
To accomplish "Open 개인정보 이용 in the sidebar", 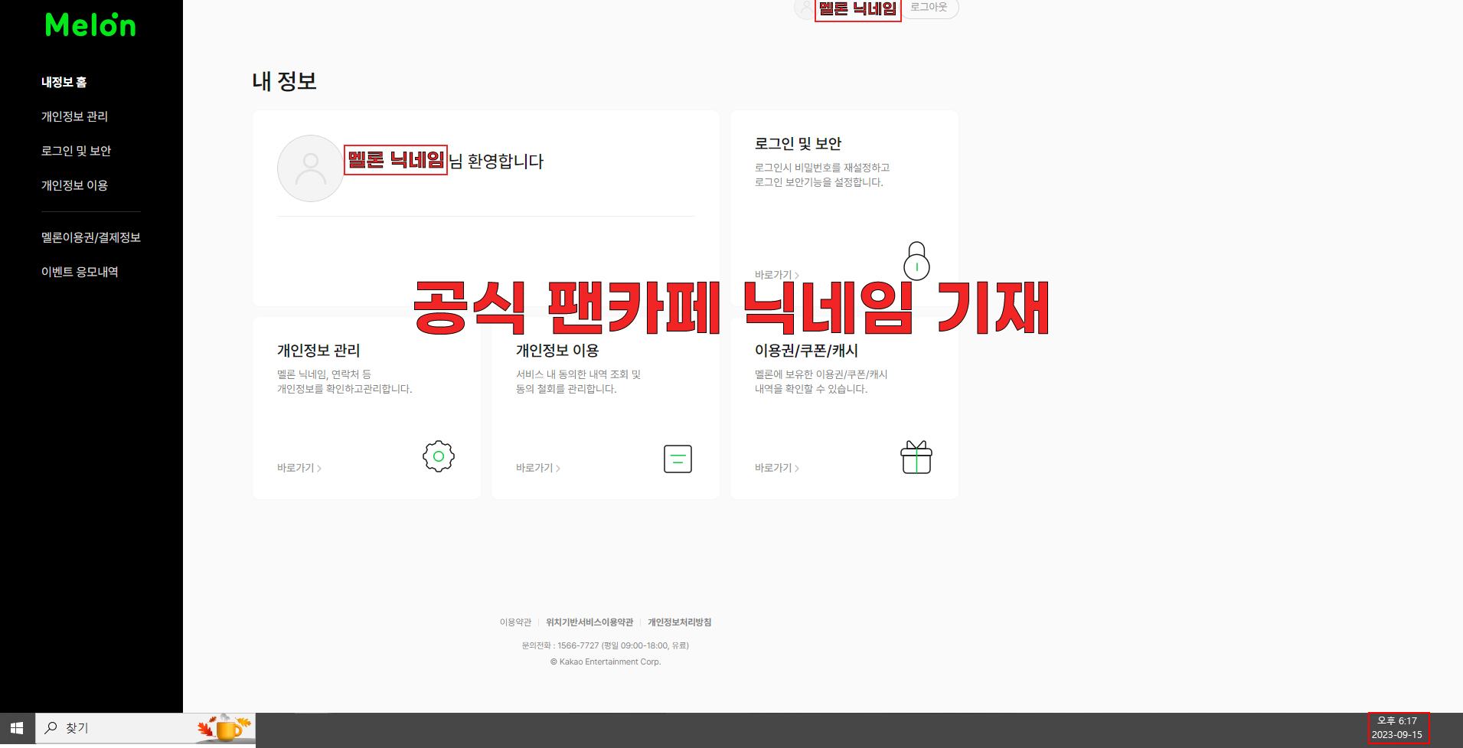I will pos(74,185).
